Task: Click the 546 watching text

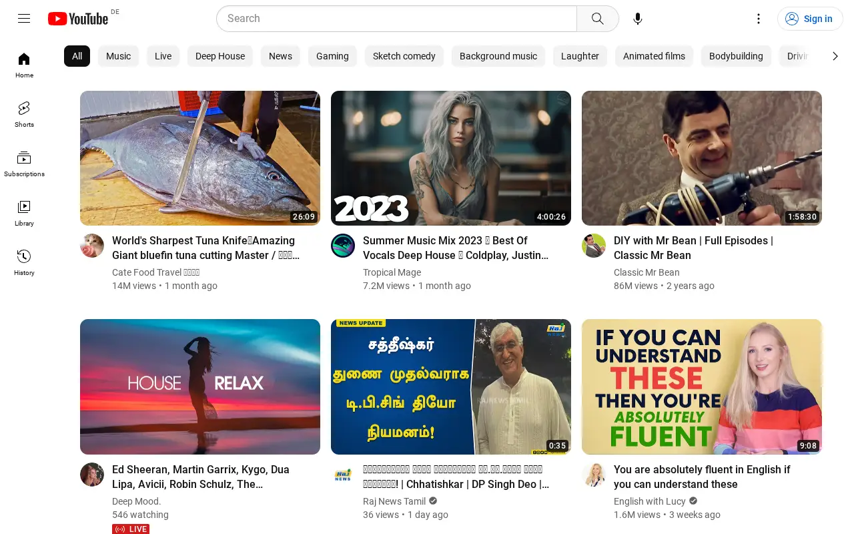Action: [140, 515]
